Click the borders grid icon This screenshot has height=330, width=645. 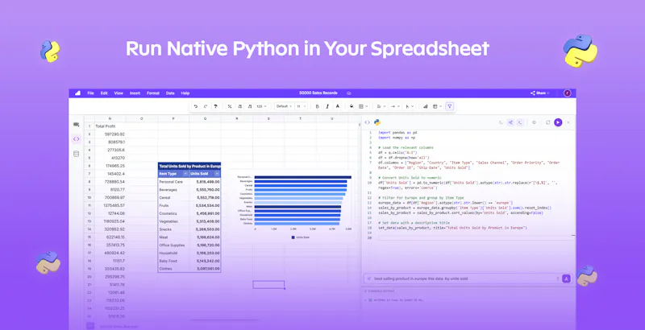click(x=361, y=106)
